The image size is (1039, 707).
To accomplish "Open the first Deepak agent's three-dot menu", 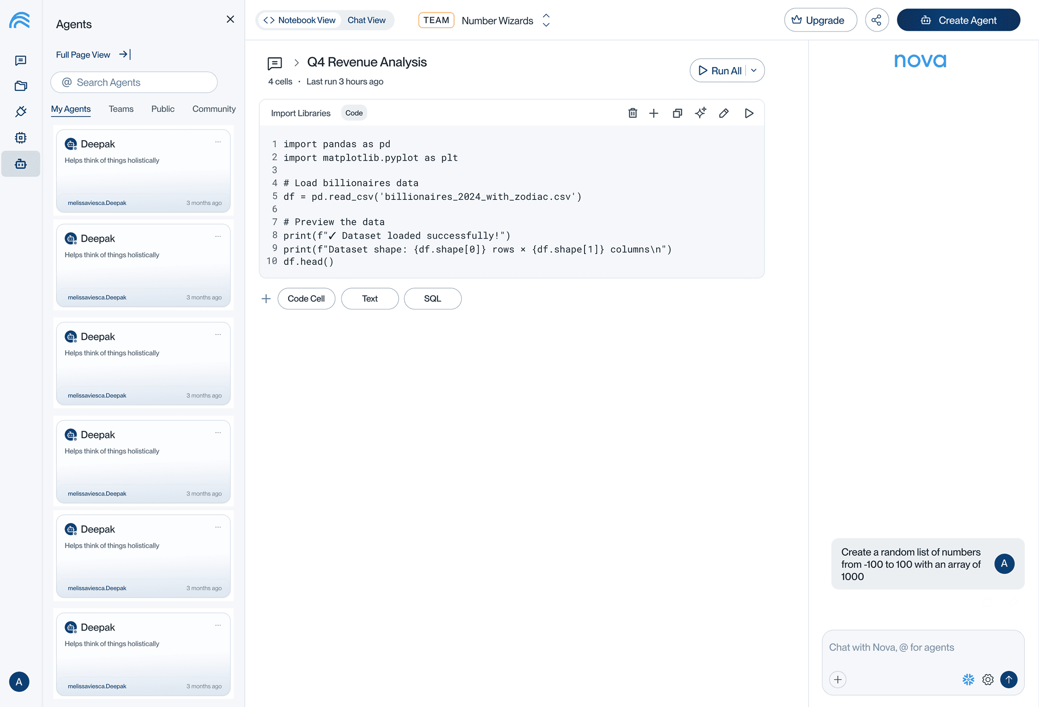I will click(218, 142).
